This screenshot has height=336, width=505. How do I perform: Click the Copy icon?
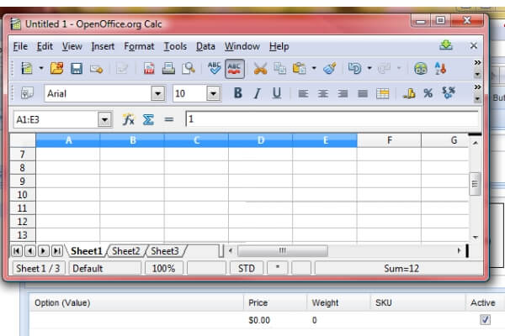pyautogui.click(x=279, y=69)
